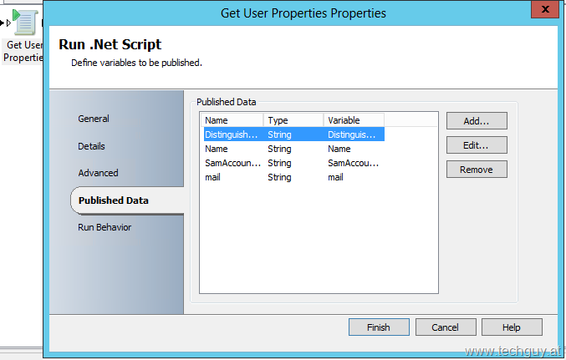Click the Edit... button
Image resolution: width=566 pixels, height=360 pixels.
[x=477, y=145]
